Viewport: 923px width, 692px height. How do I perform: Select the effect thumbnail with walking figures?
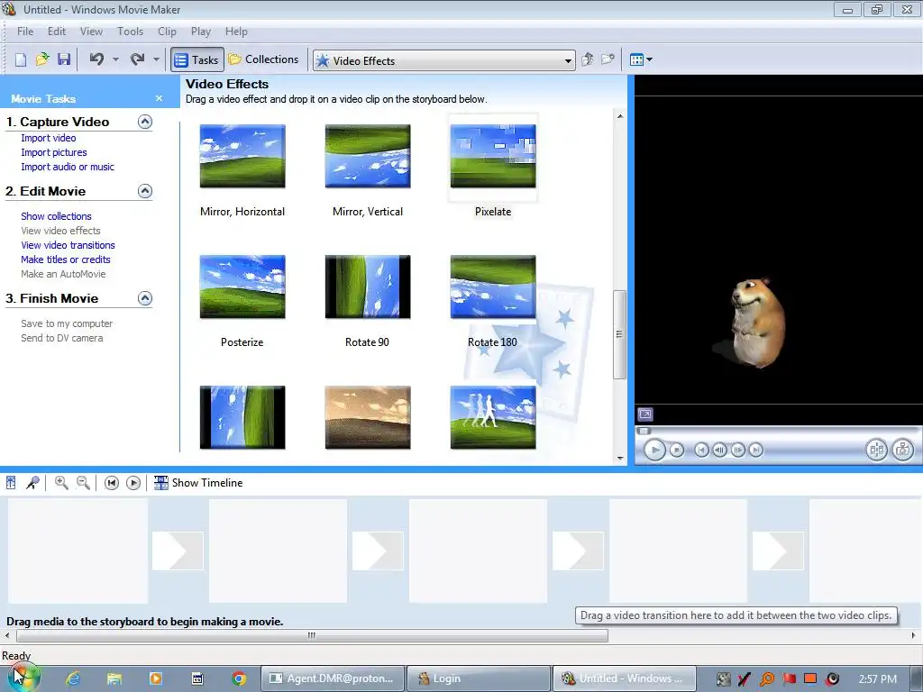click(493, 417)
